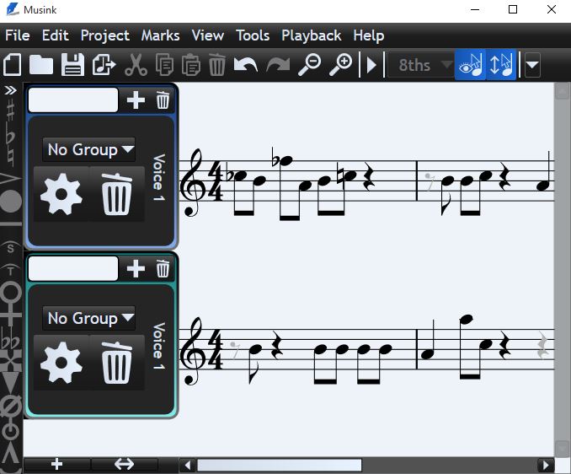Screen dimensions: 571x474
Task: Open settings gear for the top staff
Action: coord(61,196)
